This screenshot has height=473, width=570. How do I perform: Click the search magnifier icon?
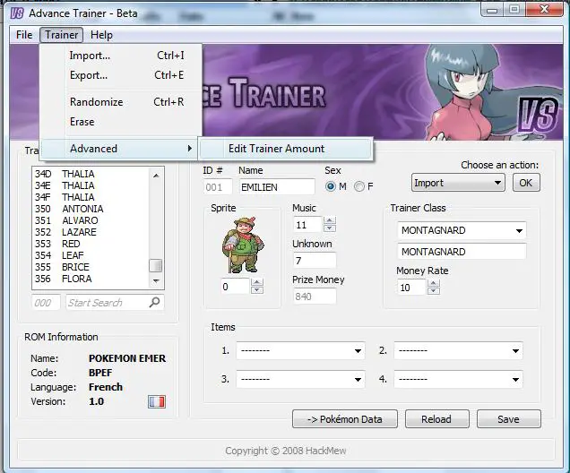click(x=154, y=302)
